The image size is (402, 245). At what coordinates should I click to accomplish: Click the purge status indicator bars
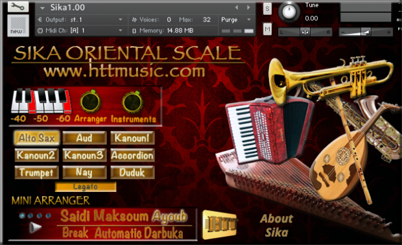(x=237, y=31)
